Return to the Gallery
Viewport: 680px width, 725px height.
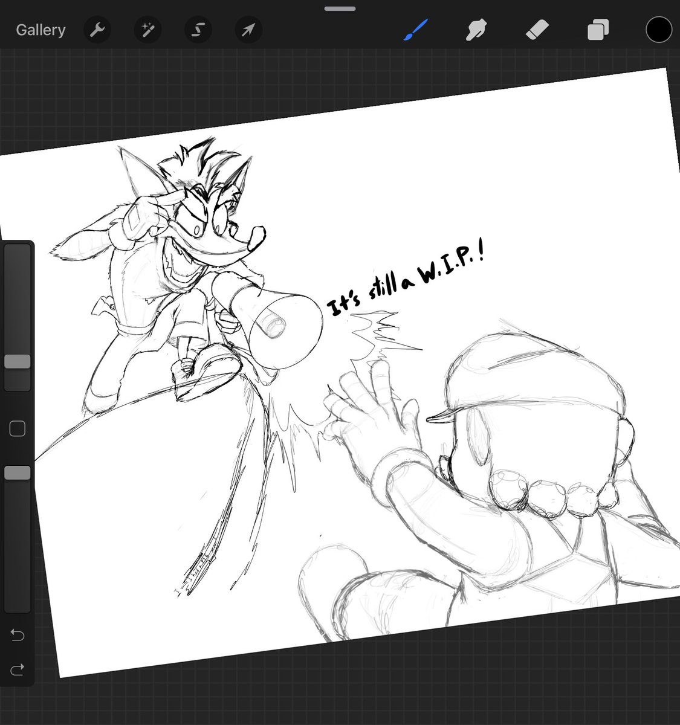[x=40, y=30]
